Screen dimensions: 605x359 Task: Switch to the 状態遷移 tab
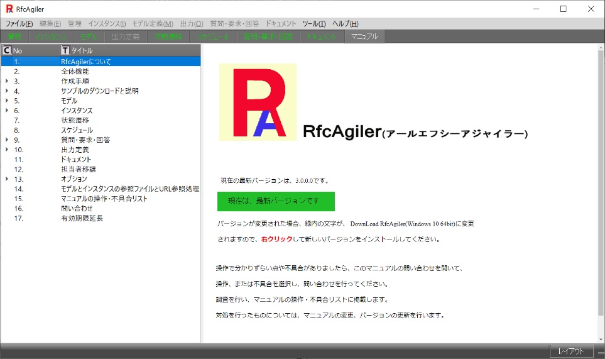coord(168,36)
